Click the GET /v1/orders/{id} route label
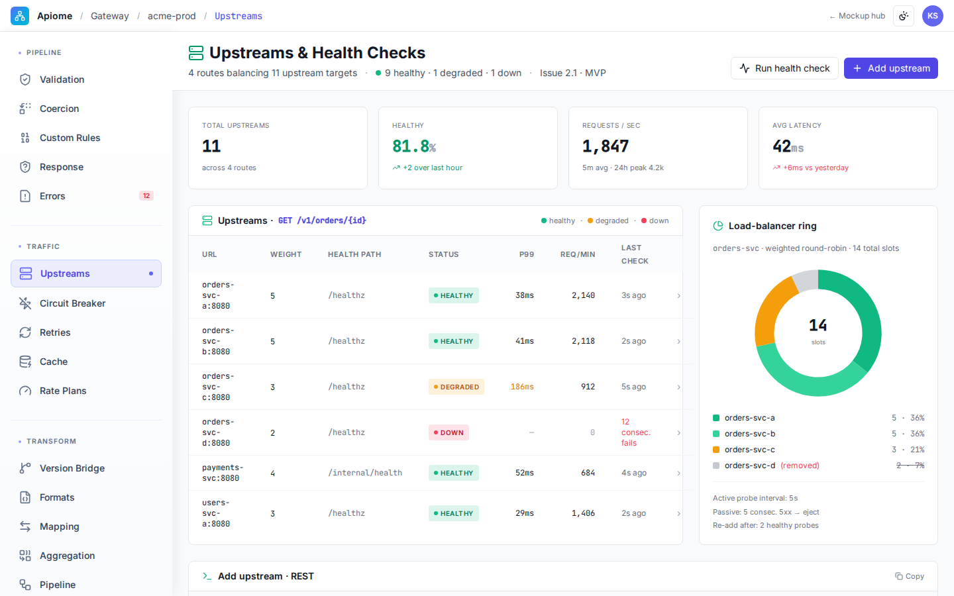 (x=322, y=221)
